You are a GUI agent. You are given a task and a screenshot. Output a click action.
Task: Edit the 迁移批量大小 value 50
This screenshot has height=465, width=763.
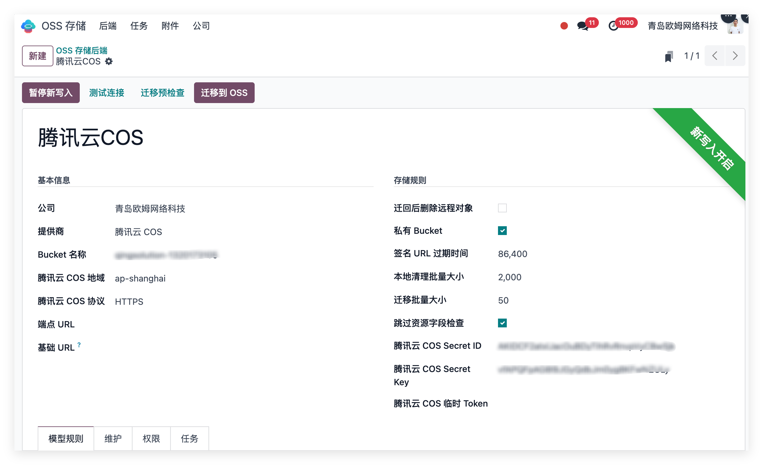[503, 300]
